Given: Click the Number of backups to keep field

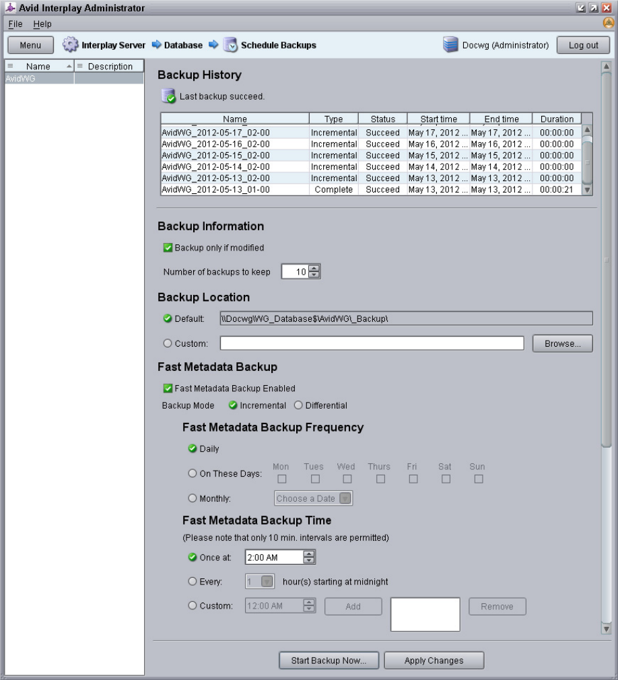Looking at the screenshot, I should point(295,272).
